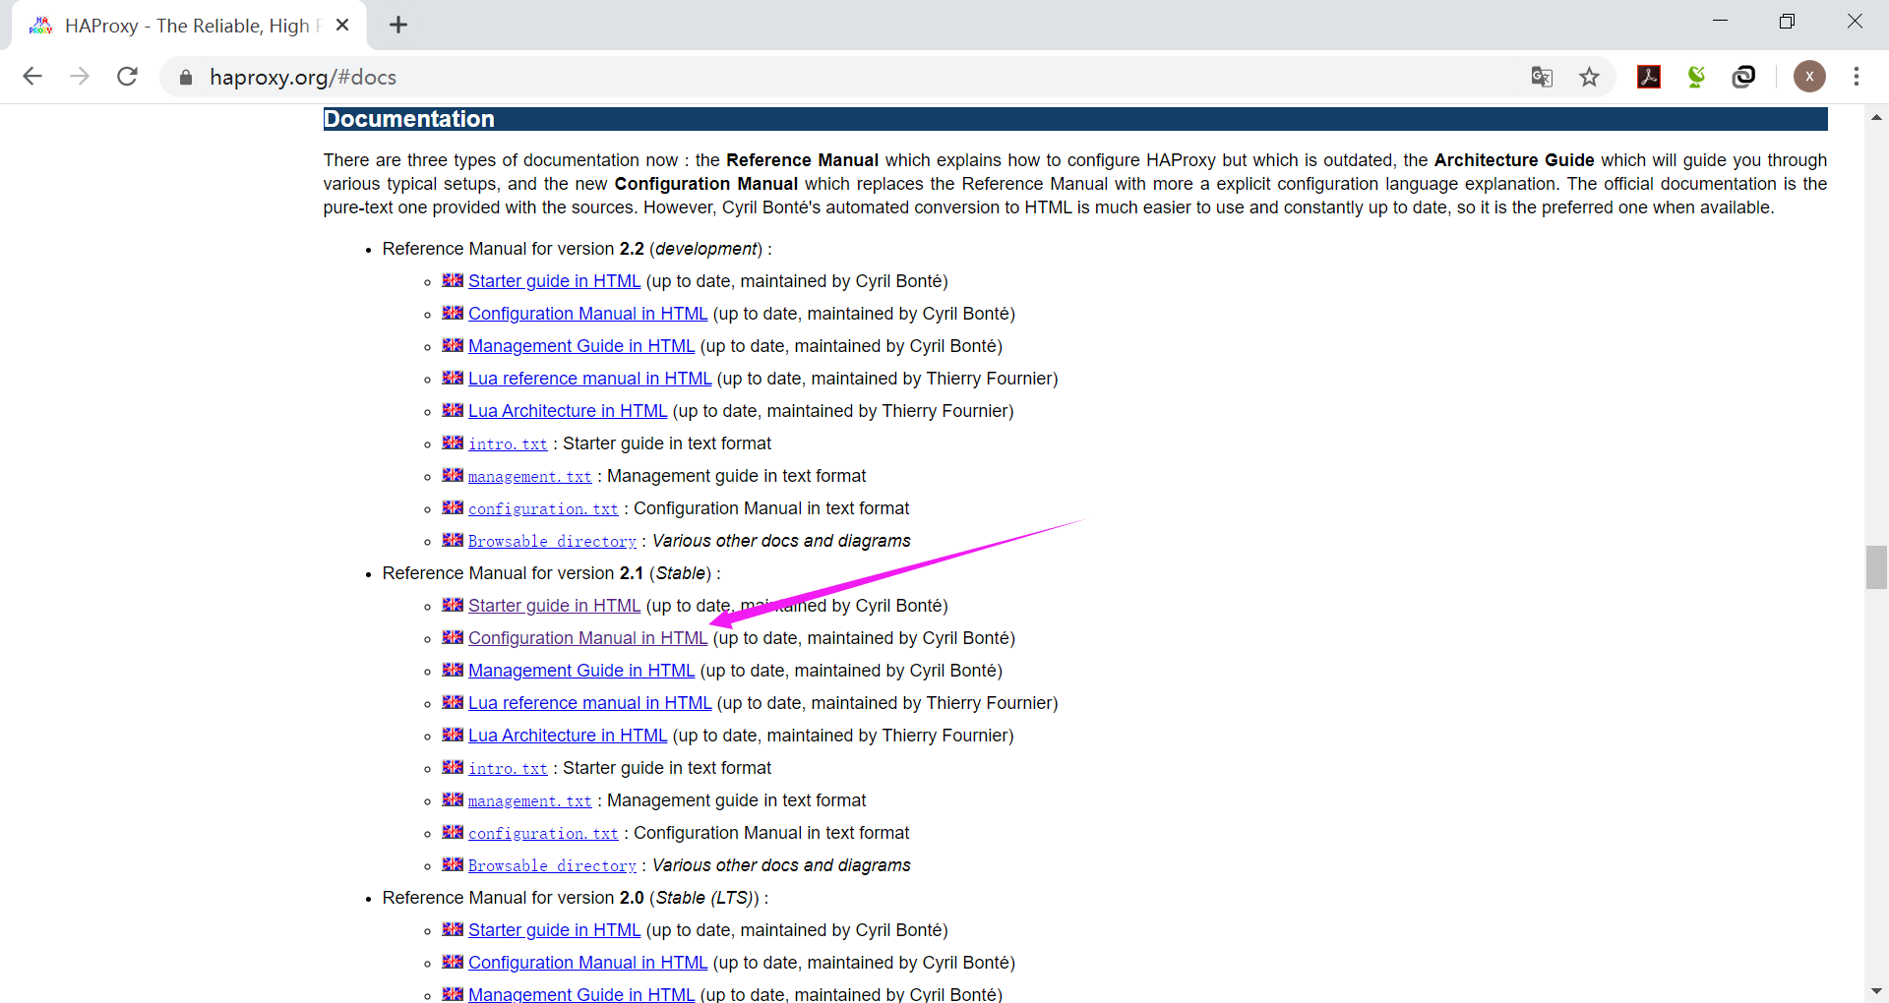Click UK flag beside 2.1 Configuration Manual
The height and width of the screenshot is (1003, 1889).
pos(453,637)
